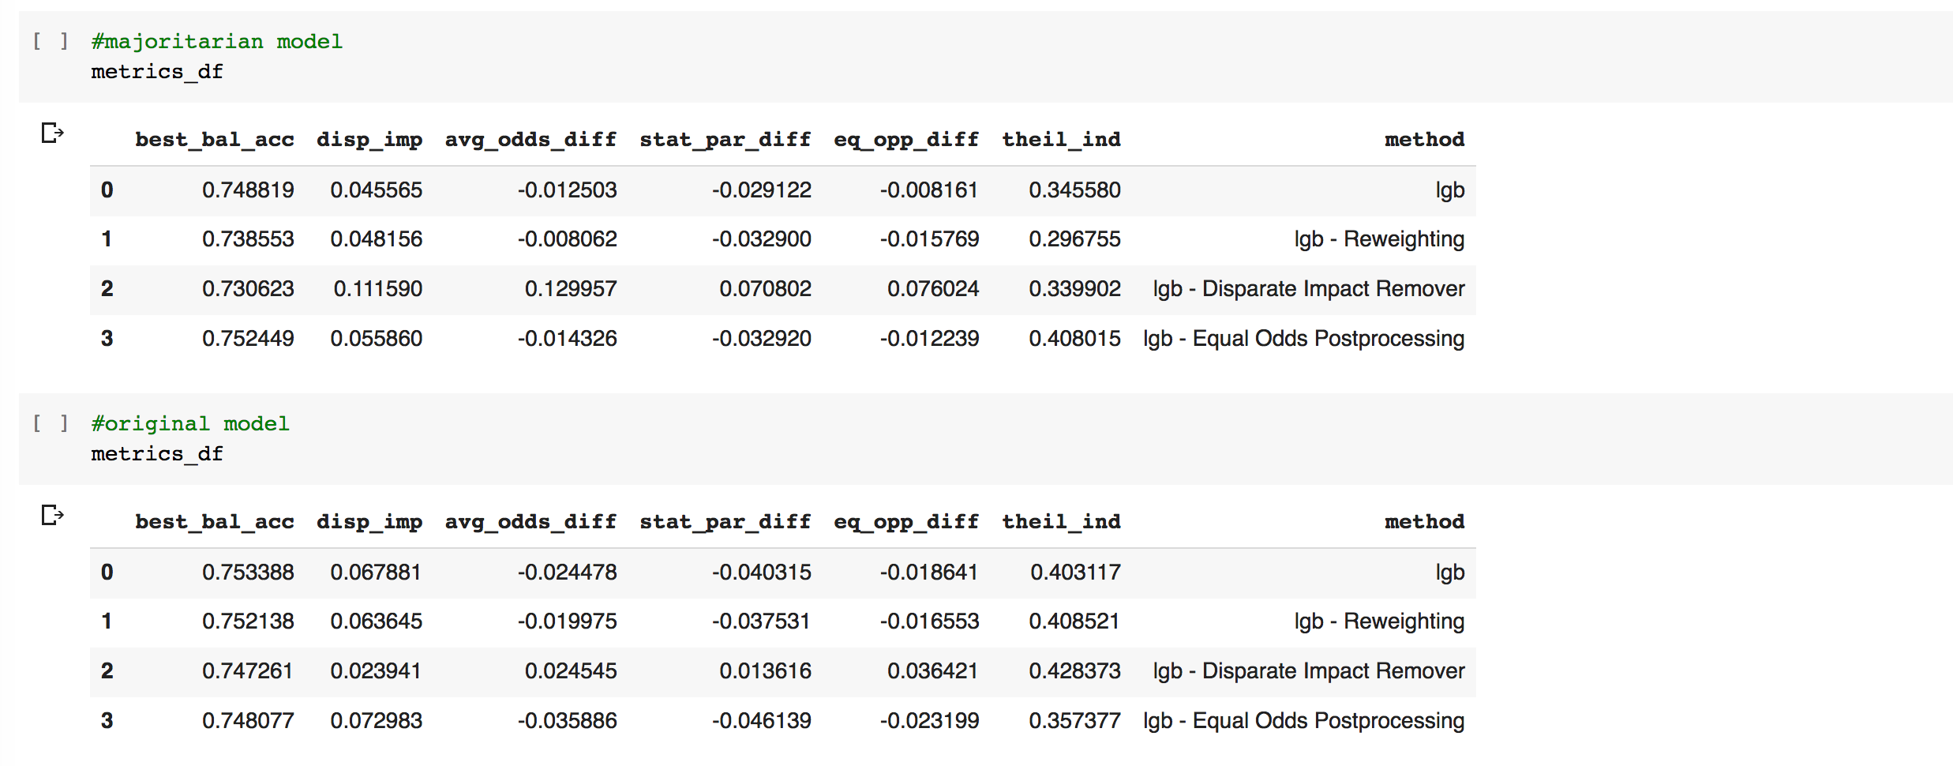This screenshot has width=1953, height=766.
Task: Click the method column header in second table
Action: [1425, 522]
